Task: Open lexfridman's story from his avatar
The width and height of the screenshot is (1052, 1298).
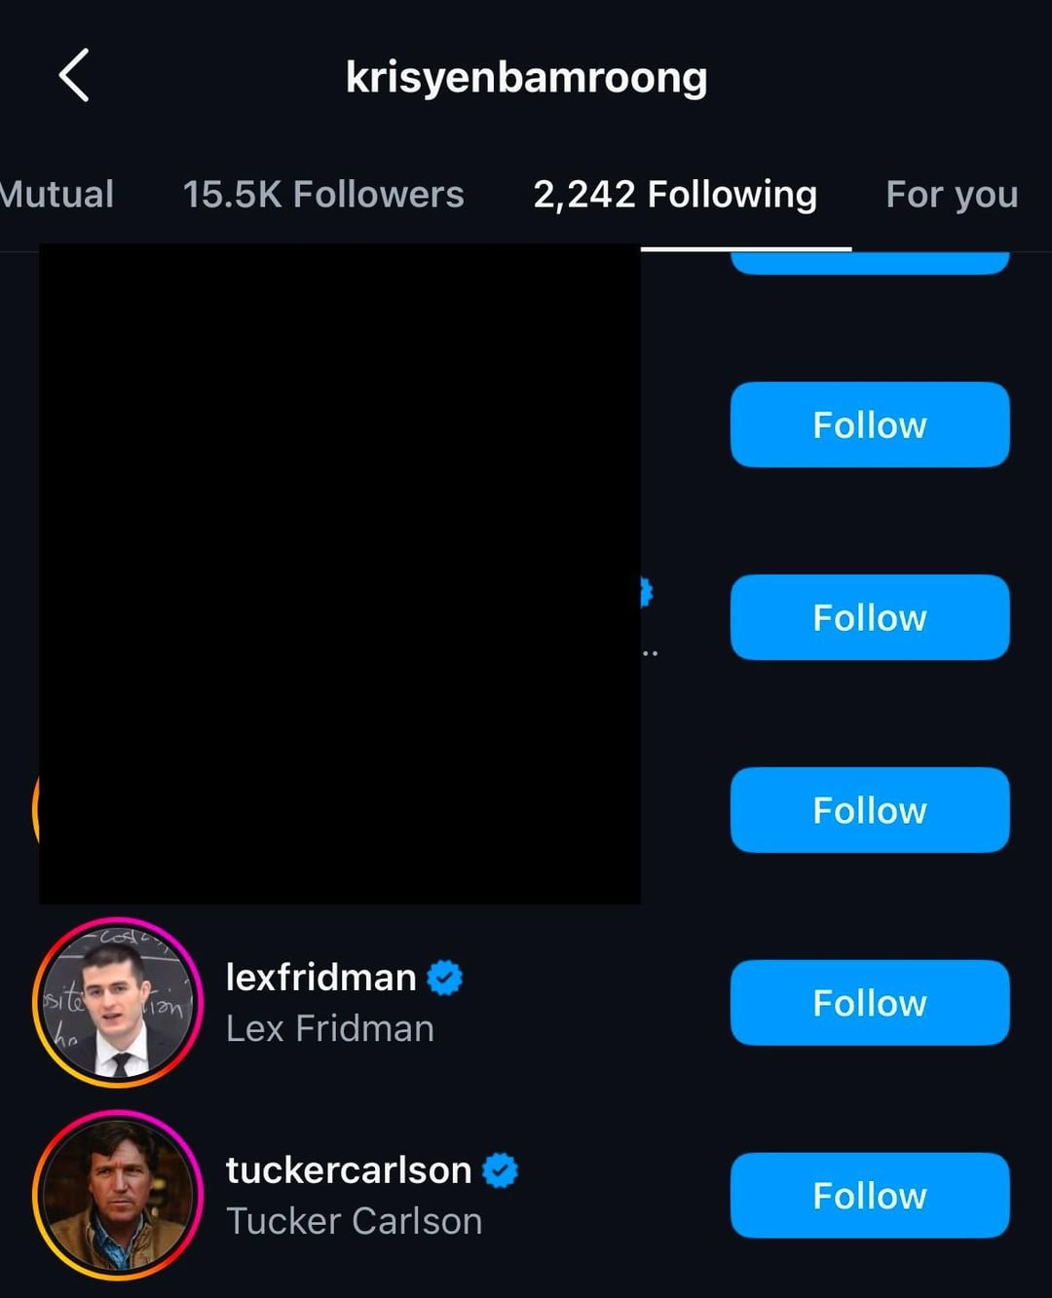Action: pos(118,1002)
